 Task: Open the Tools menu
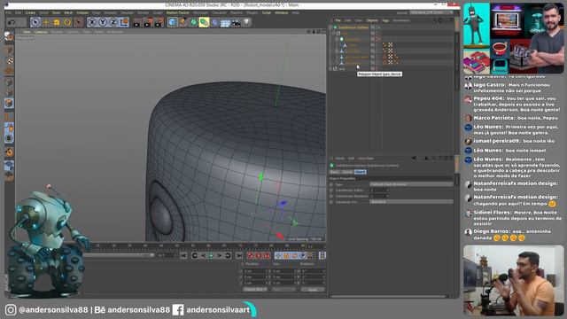[x=56, y=12]
